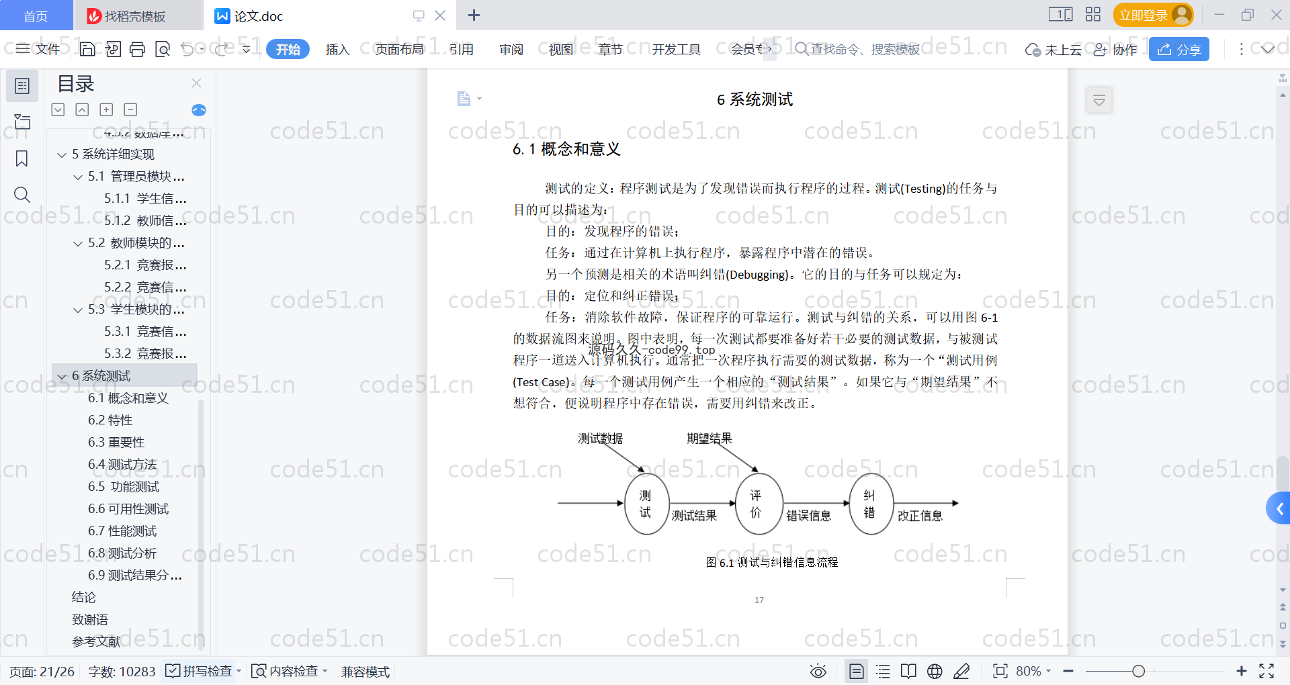Open the 审阅 tab
Screen dimensions: 1290x685
click(x=511, y=49)
